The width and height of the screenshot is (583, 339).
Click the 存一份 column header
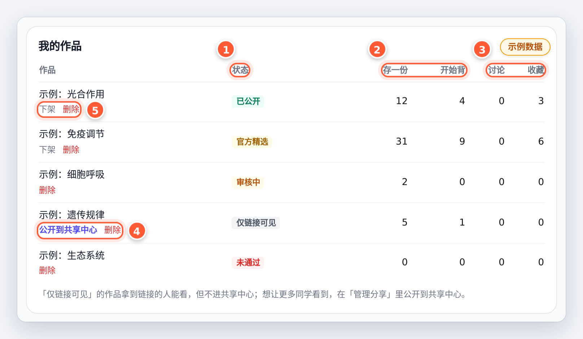pos(395,70)
